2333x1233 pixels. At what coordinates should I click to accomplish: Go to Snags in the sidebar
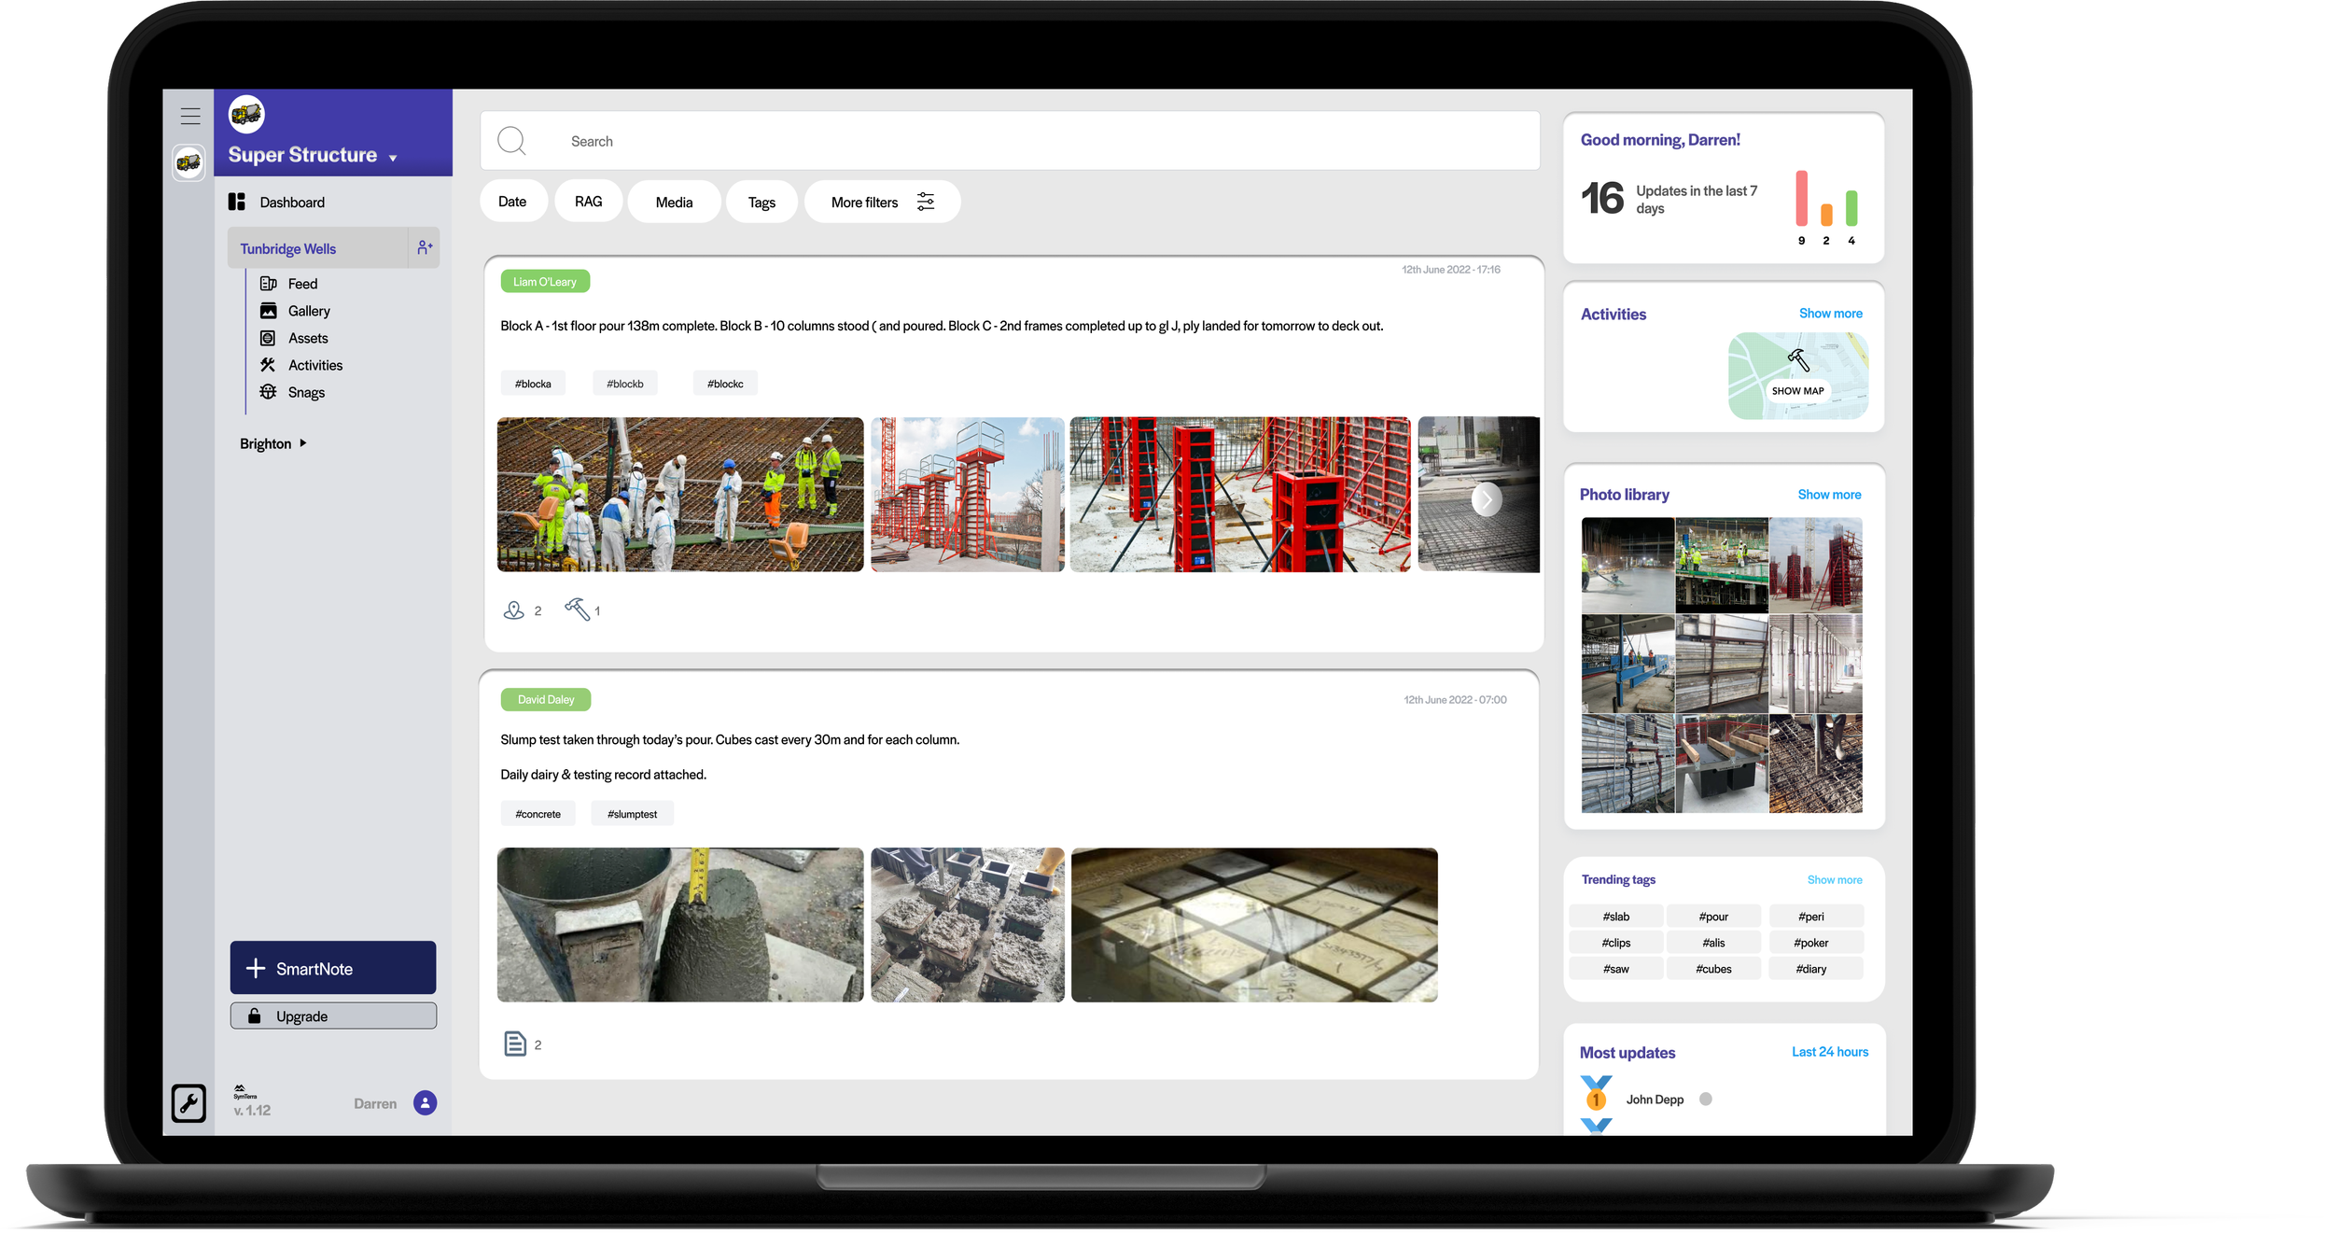(305, 392)
